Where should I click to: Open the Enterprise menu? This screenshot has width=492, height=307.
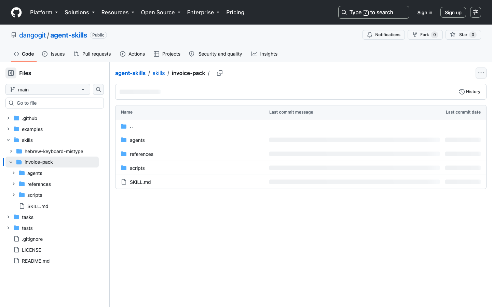(203, 12)
